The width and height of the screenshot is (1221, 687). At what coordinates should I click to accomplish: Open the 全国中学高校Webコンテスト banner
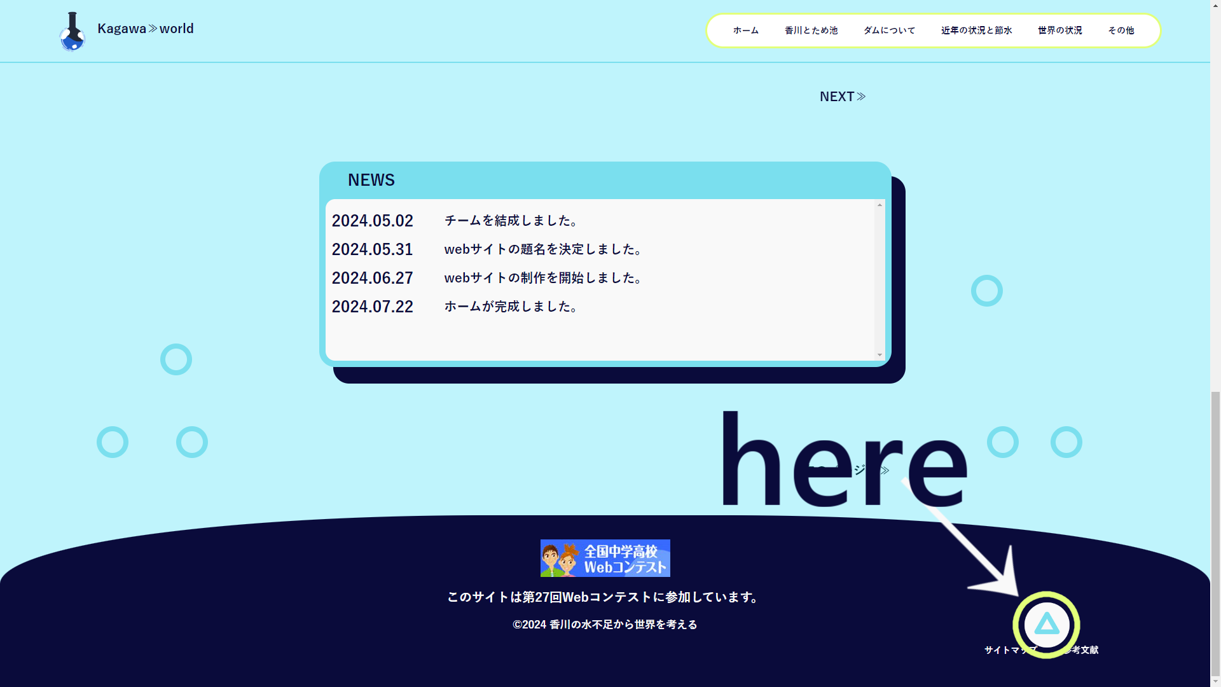coord(605,558)
